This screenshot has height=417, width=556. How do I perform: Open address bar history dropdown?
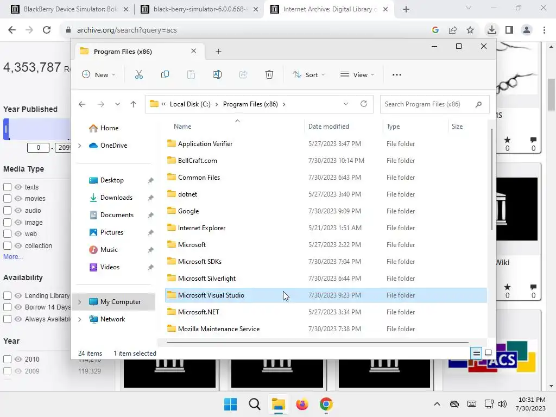[x=346, y=104]
